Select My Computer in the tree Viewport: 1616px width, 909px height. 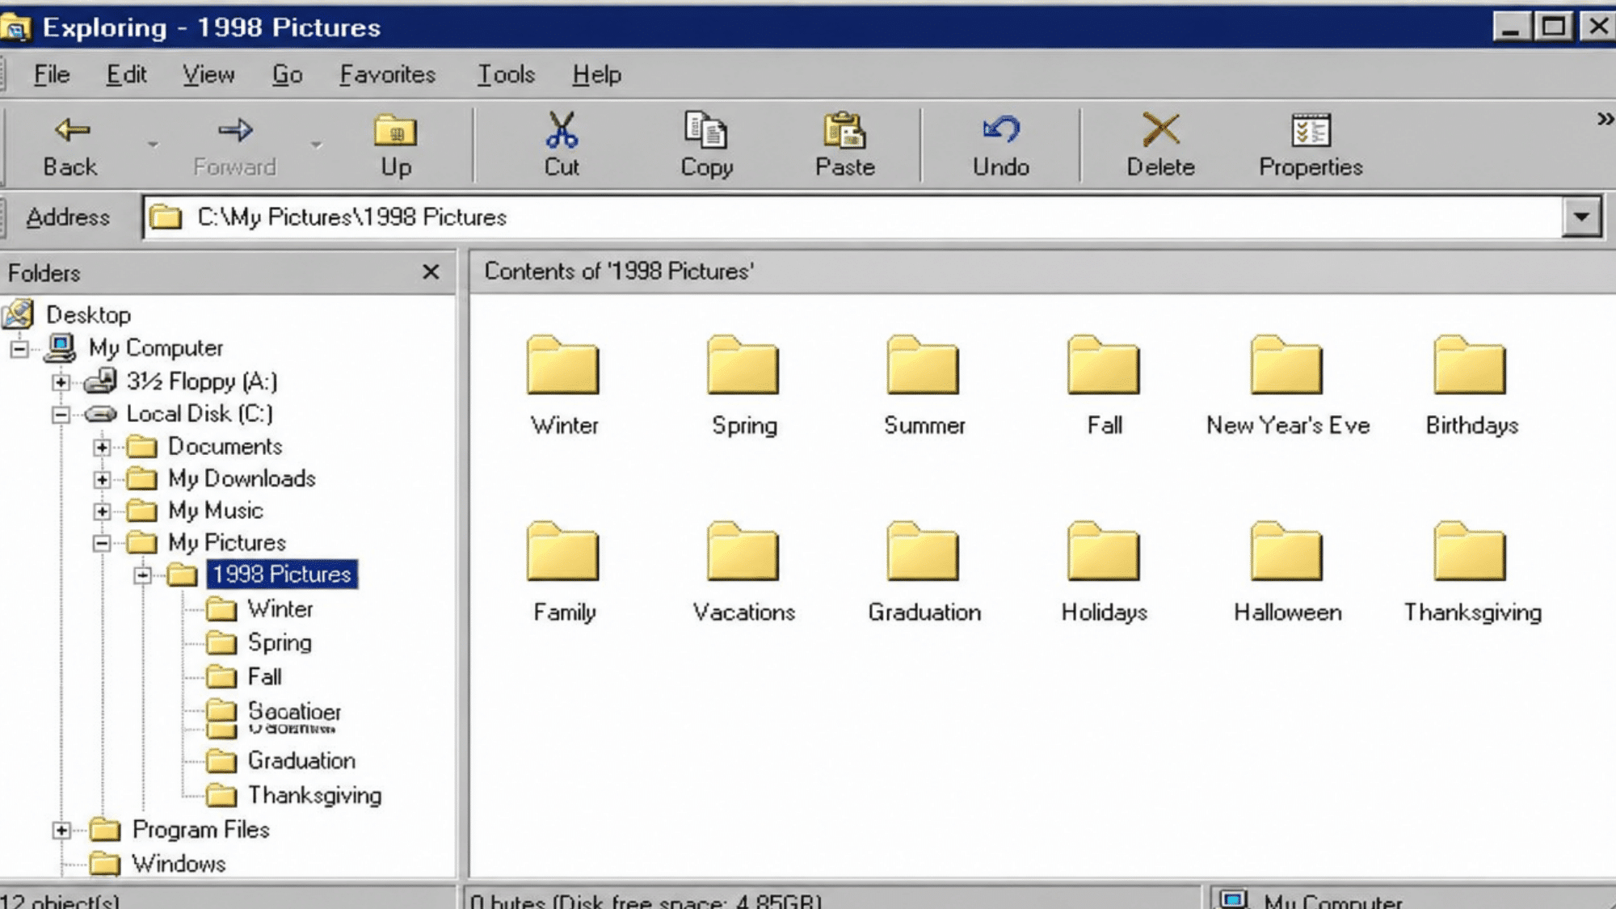pos(156,347)
